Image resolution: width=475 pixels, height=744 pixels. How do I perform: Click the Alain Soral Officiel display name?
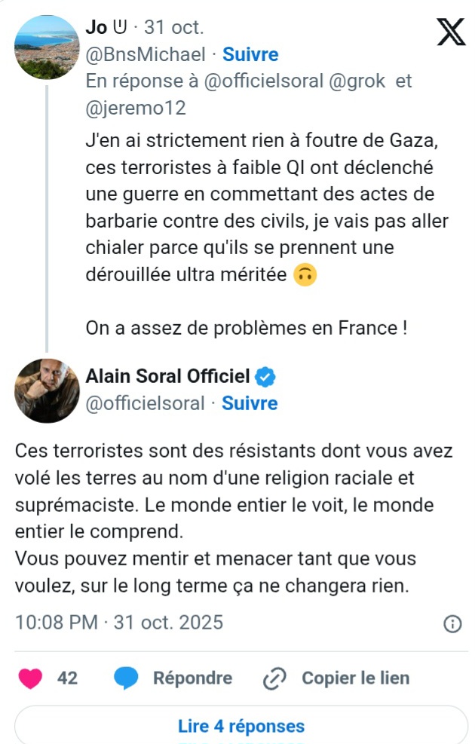click(x=167, y=376)
